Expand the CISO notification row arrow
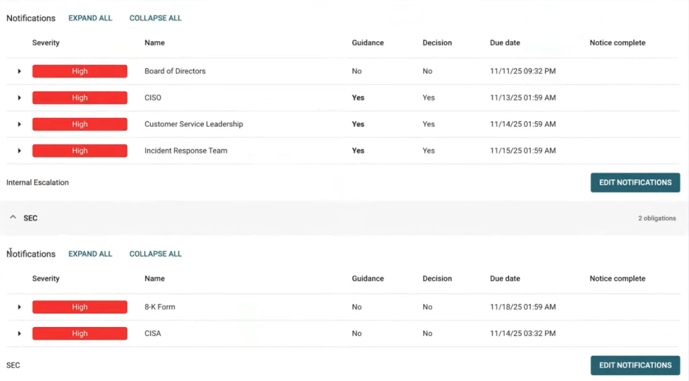The image size is (689, 381). point(19,98)
